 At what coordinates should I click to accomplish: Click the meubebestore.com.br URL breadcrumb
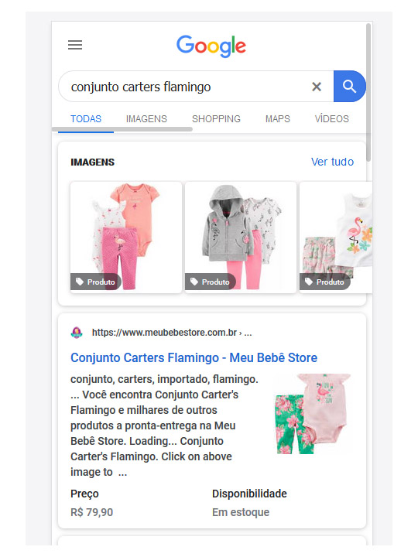(x=172, y=333)
